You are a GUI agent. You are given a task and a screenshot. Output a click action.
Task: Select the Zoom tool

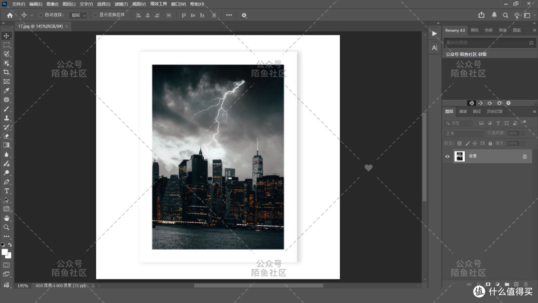[6, 227]
